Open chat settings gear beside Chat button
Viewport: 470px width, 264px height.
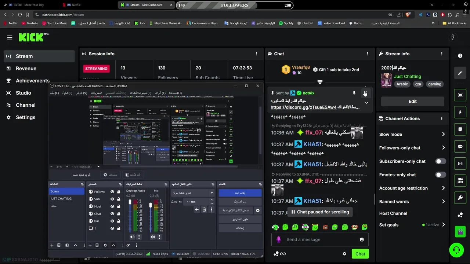(x=344, y=254)
